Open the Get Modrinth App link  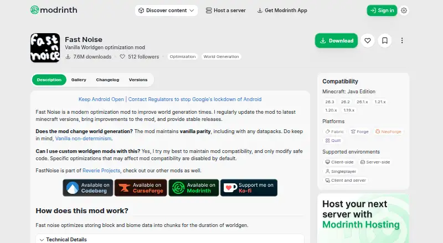point(282,10)
